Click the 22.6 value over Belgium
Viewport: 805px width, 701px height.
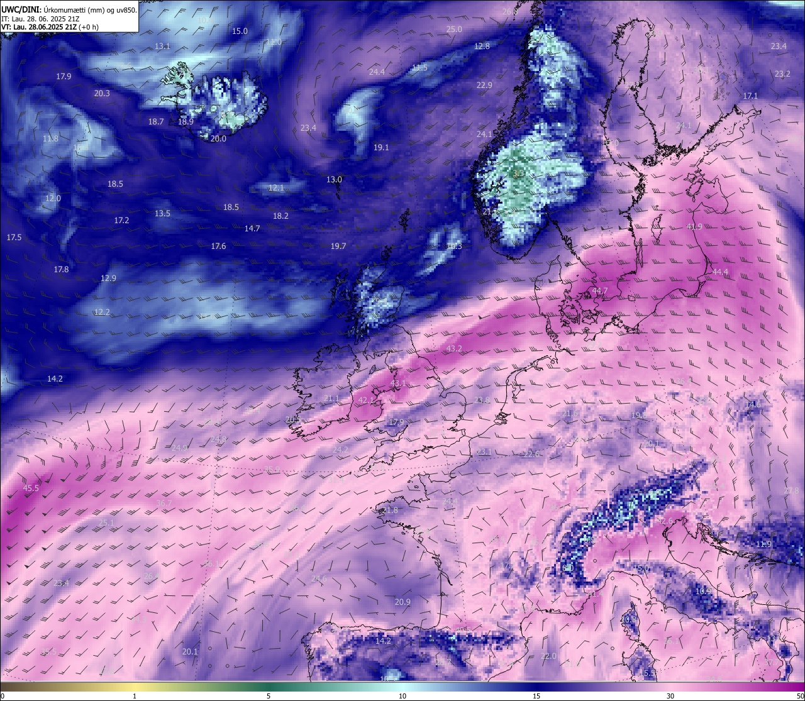pos(531,454)
